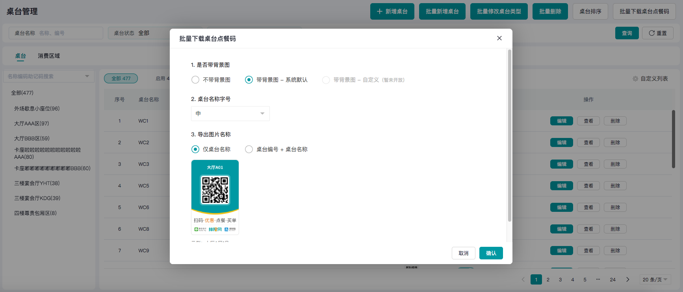Click the 重置 reset button

[658, 33]
